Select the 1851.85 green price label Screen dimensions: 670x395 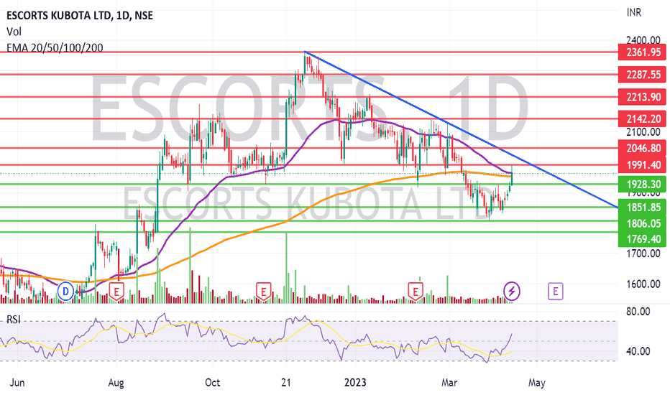(642, 208)
